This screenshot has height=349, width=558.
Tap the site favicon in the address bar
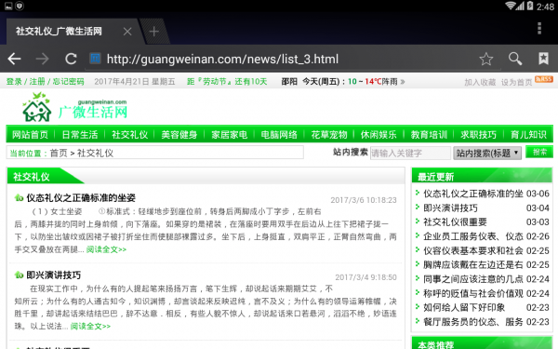(x=95, y=58)
